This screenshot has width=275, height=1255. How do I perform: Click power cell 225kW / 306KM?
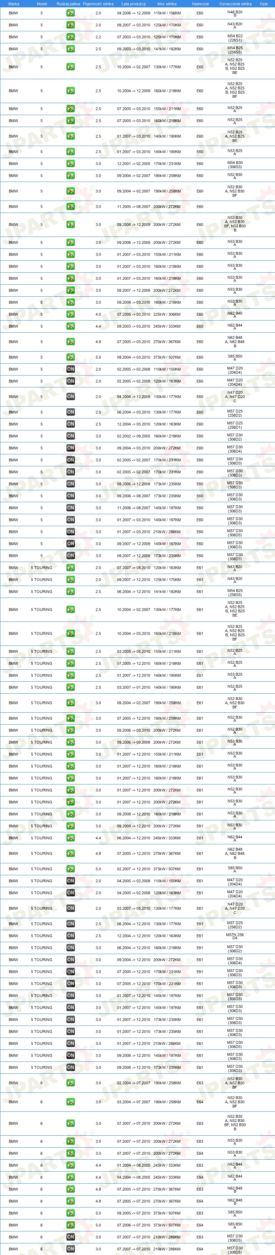pyautogui.click(x=167, y=314)
